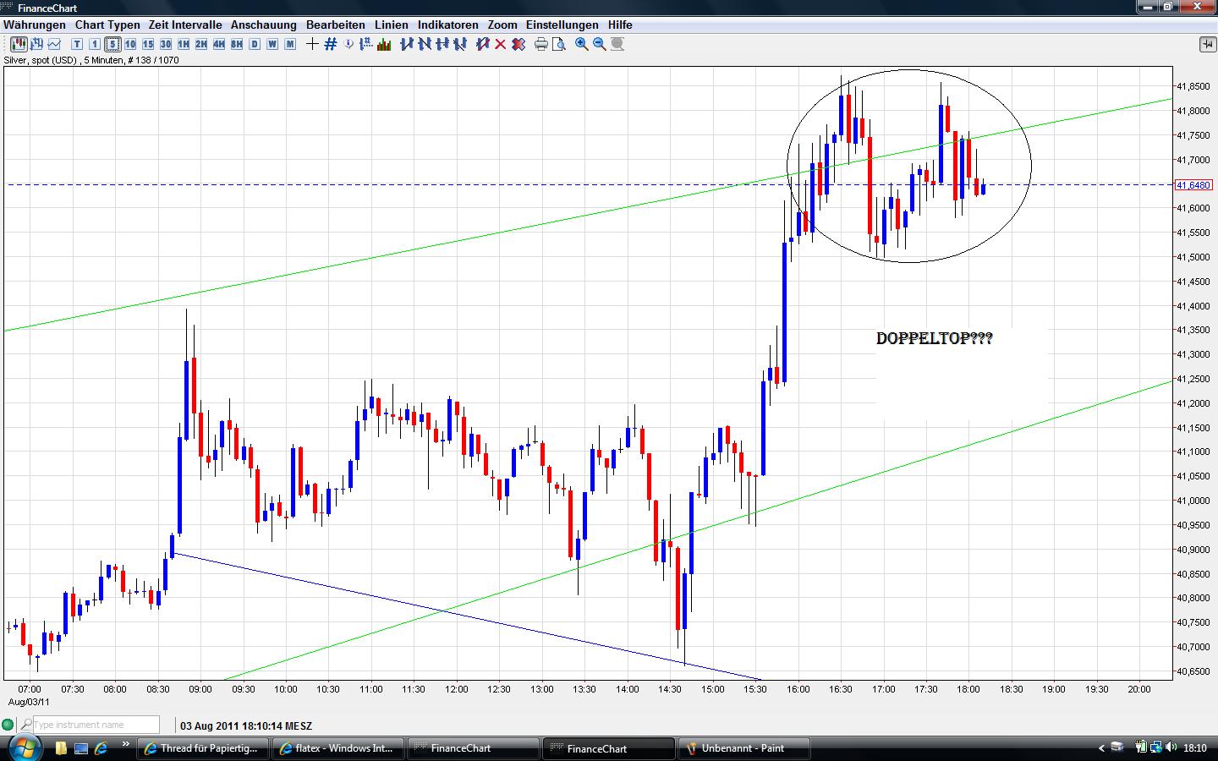Select the fourth line drawing tool
Viewport: 1218px width, 761px height.
(x=460, y=44)
